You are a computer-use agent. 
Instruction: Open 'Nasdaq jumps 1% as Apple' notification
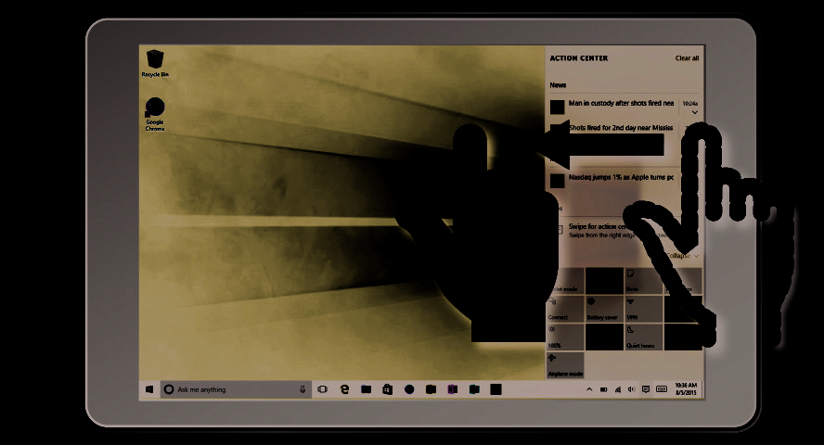(x=621, y=177)
